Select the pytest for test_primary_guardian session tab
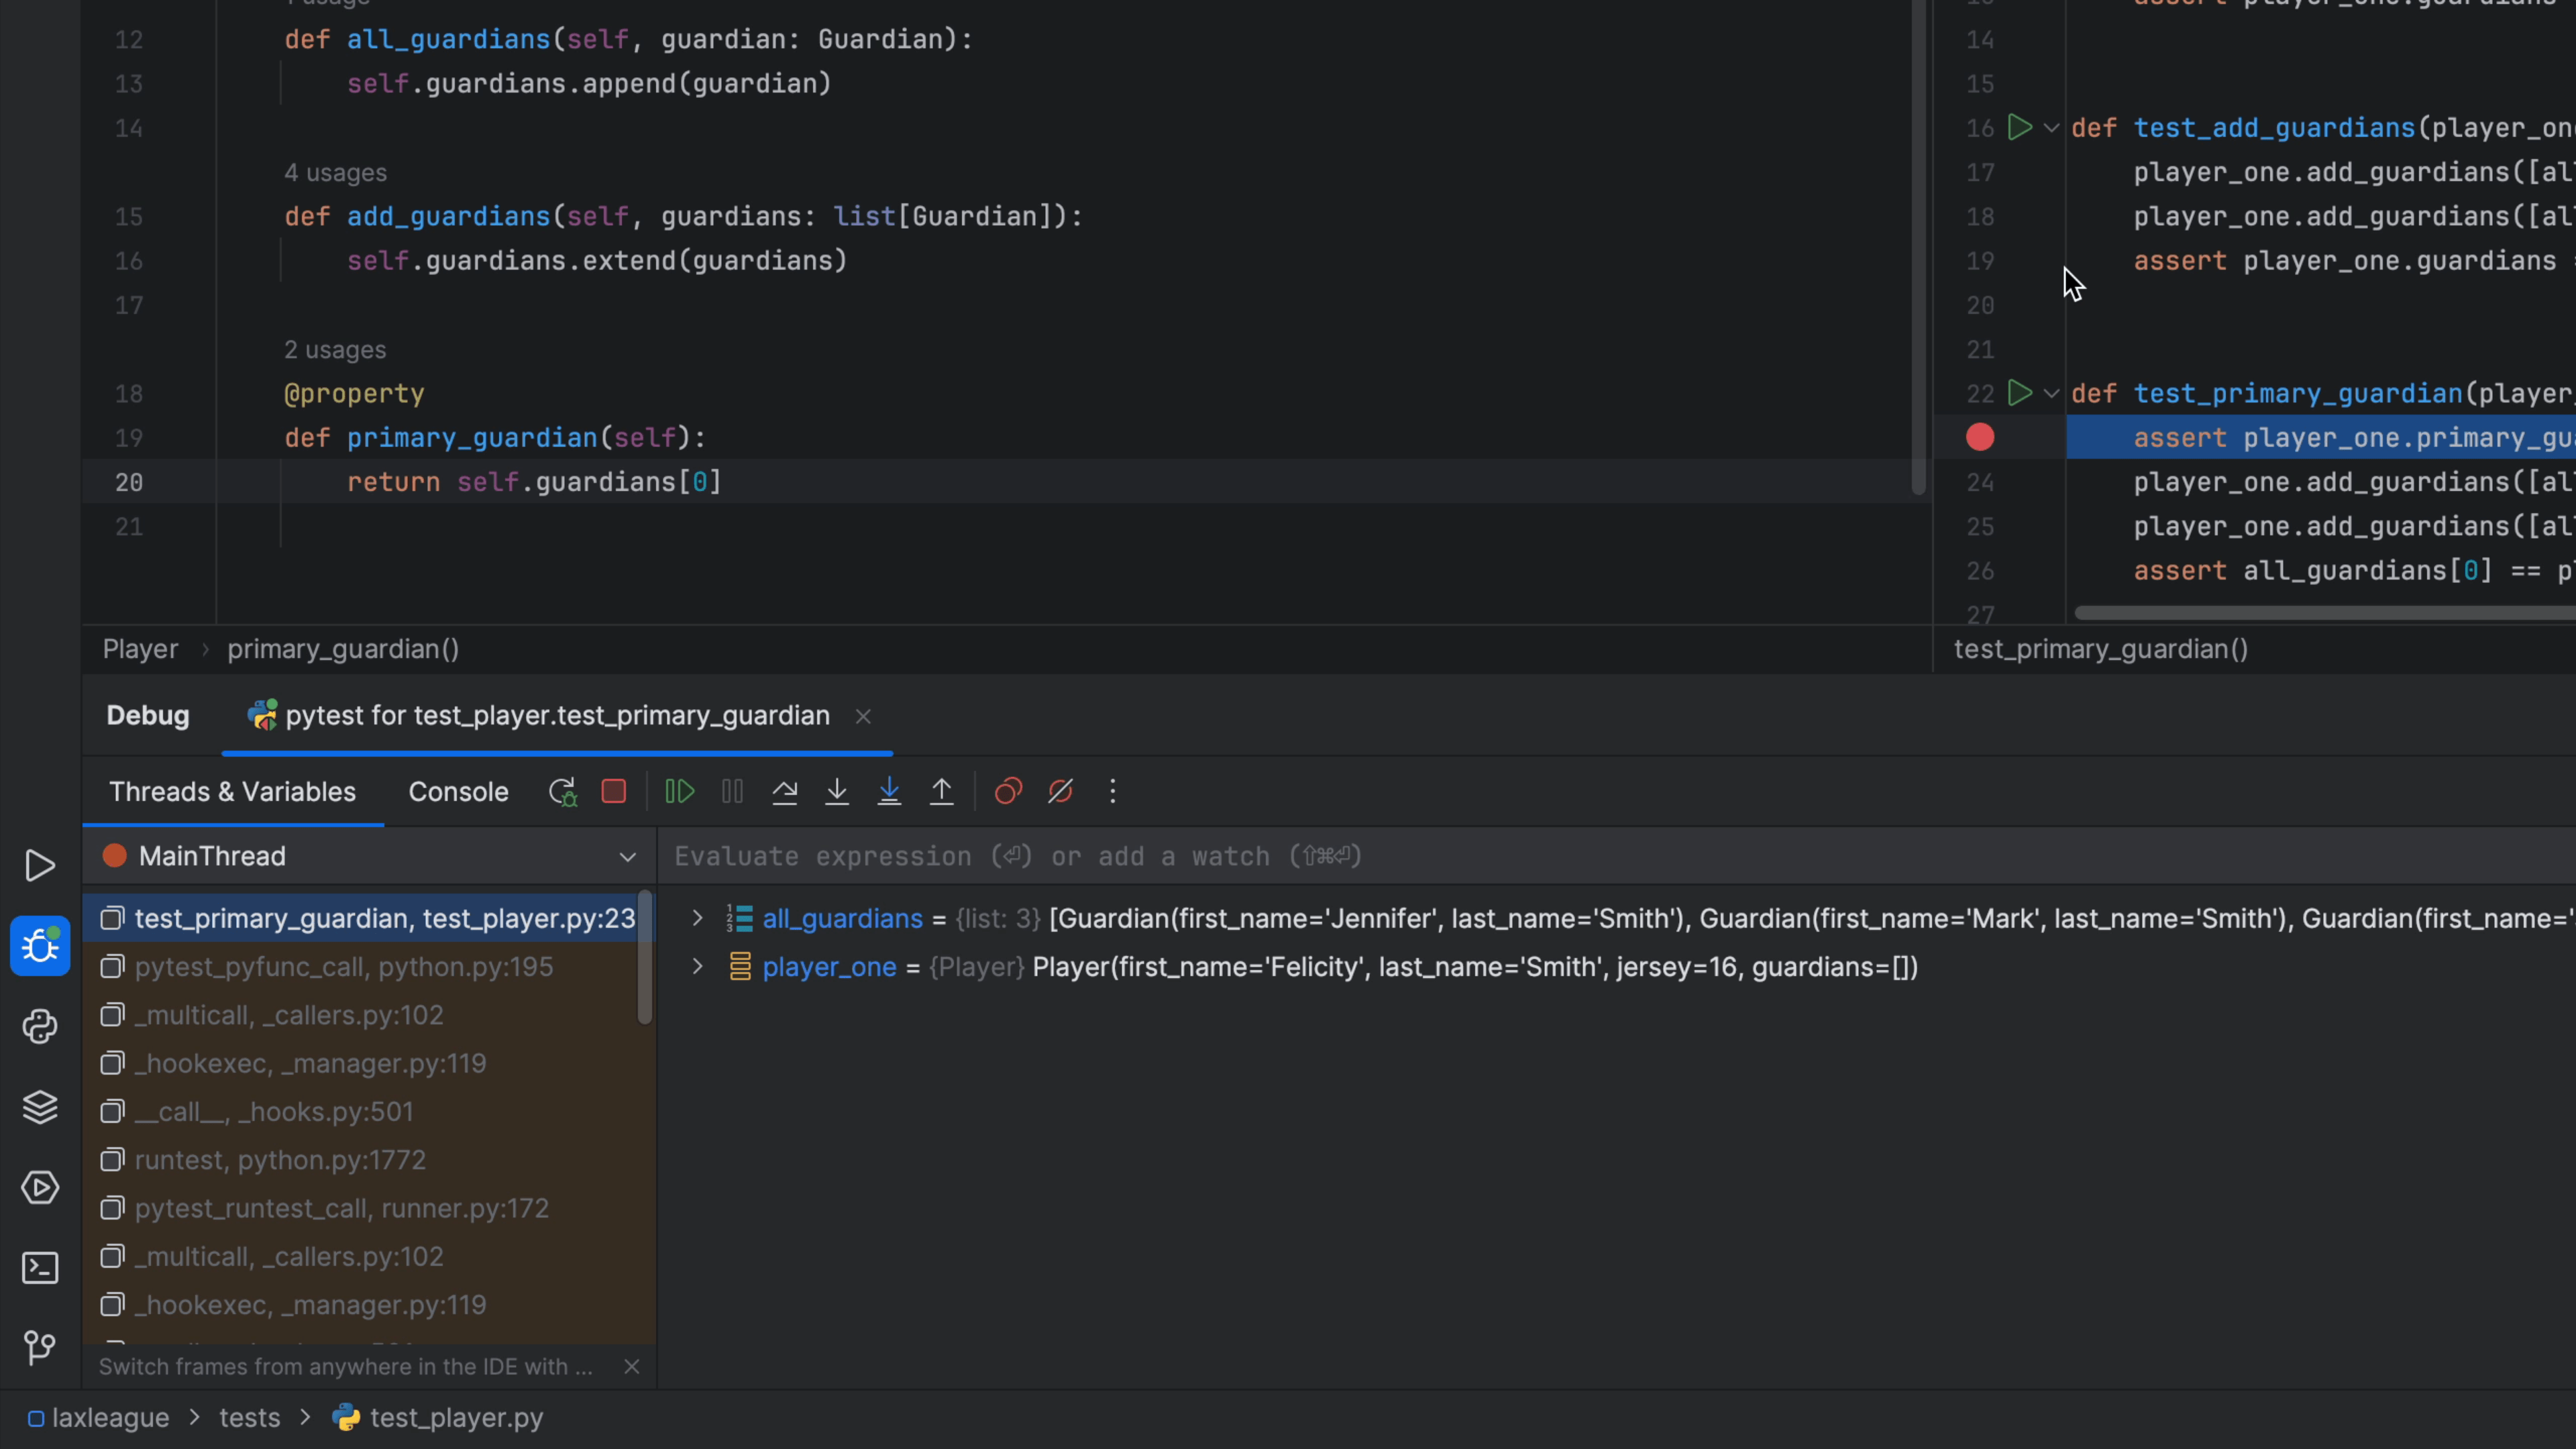Viewport: 2576px width, 1449px height. 556,715
